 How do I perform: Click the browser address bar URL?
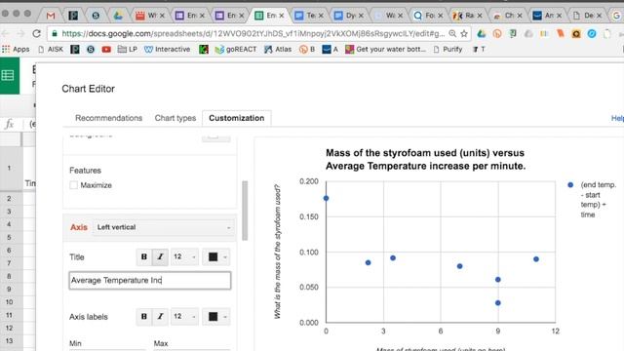coord(253,34)
